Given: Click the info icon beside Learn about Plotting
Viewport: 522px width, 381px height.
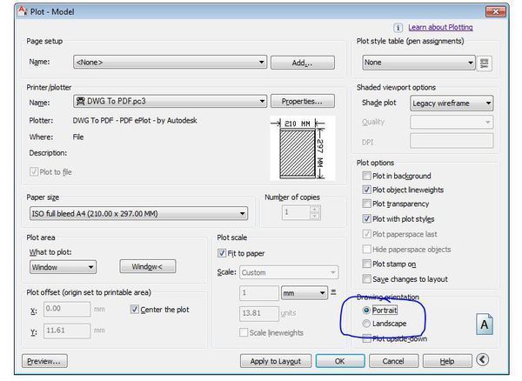Looking at the screenshot, I should pos(398,28).
